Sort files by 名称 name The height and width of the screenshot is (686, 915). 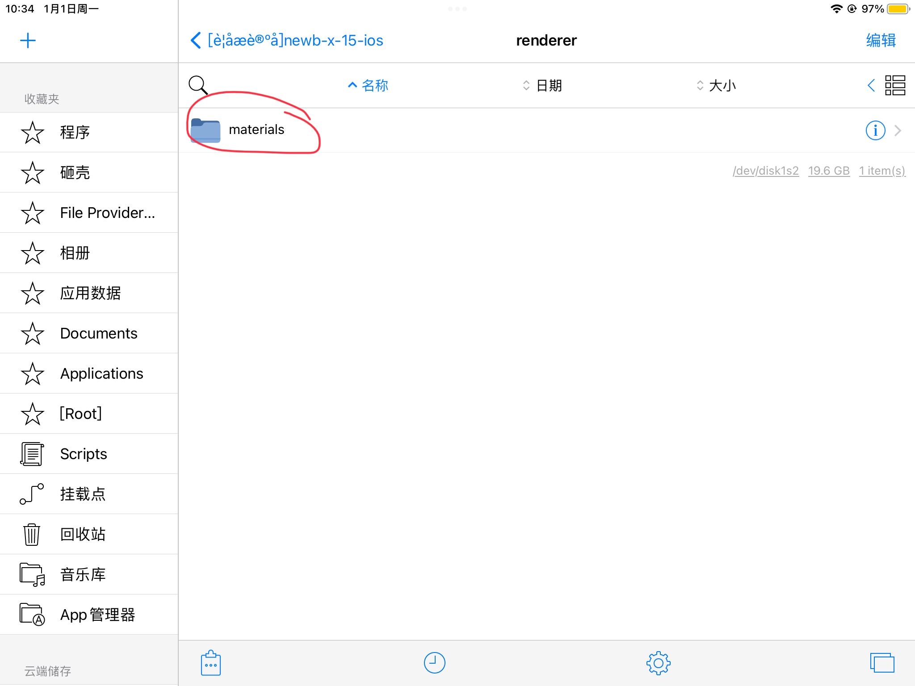pos(368,85)
